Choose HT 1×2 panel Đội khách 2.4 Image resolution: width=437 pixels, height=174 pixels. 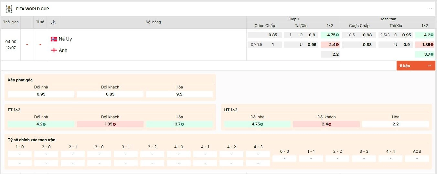(326, 124)
